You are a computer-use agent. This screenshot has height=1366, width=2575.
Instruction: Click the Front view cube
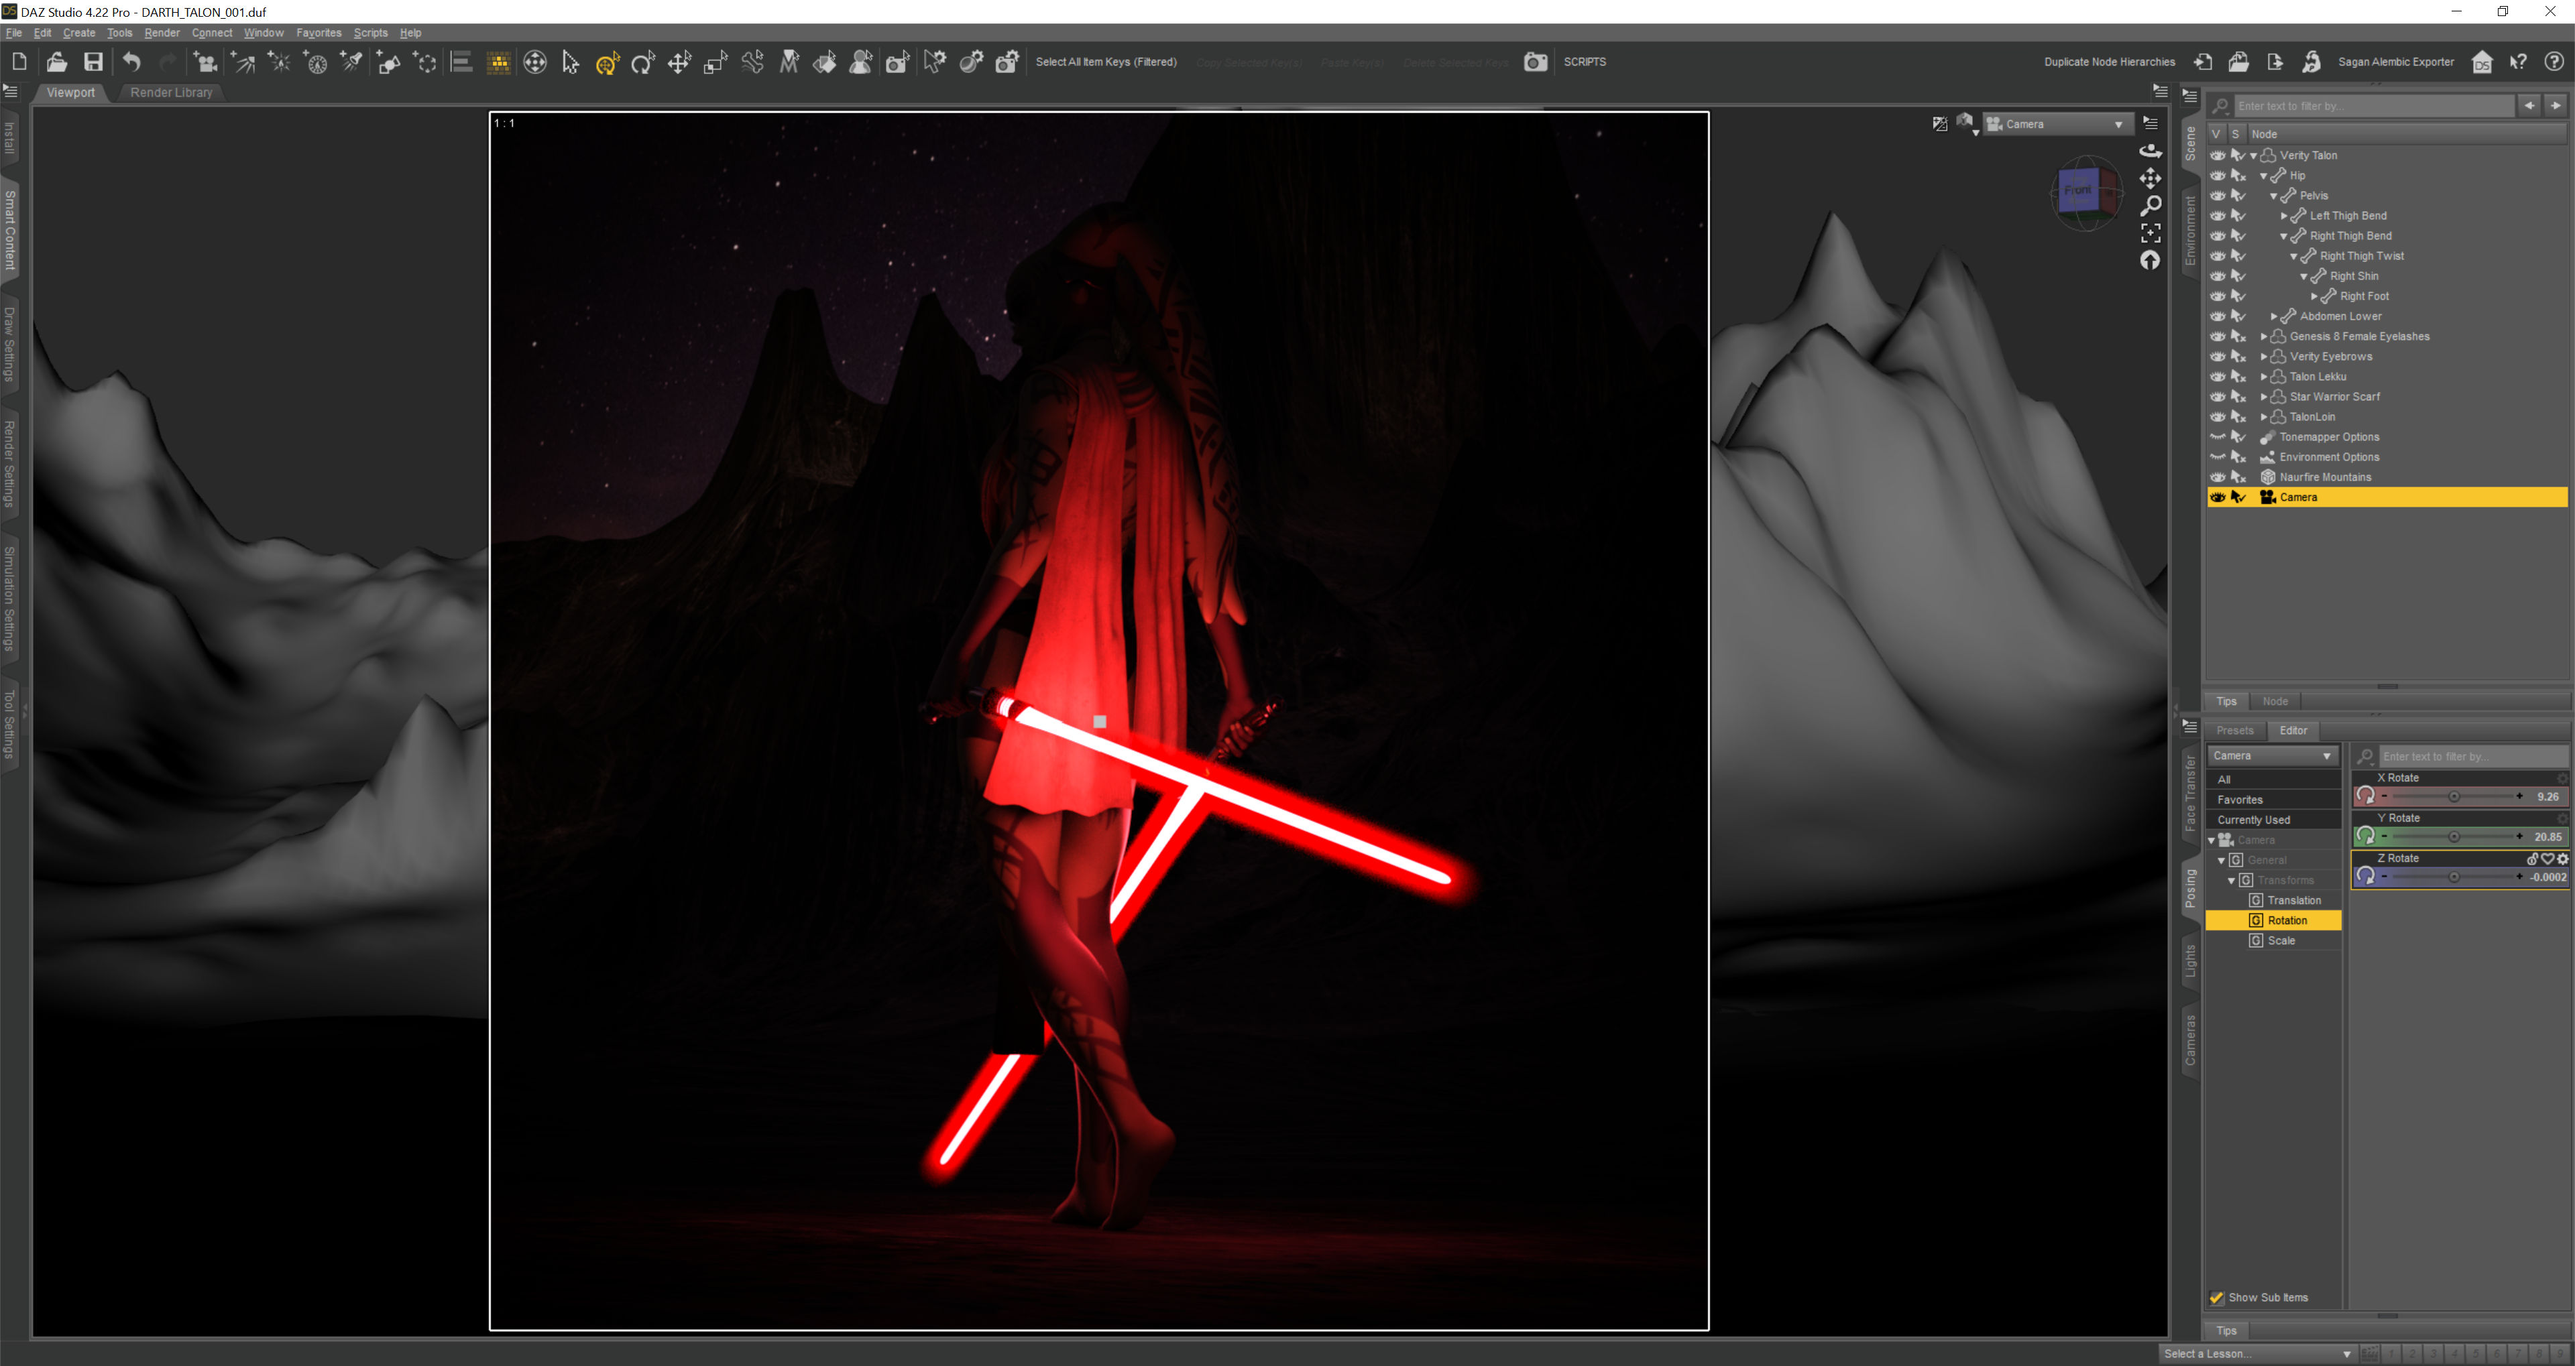pyautogui.click(x=2079, y=190)
